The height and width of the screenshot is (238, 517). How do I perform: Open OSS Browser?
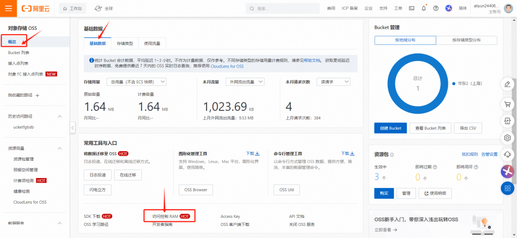196,190
